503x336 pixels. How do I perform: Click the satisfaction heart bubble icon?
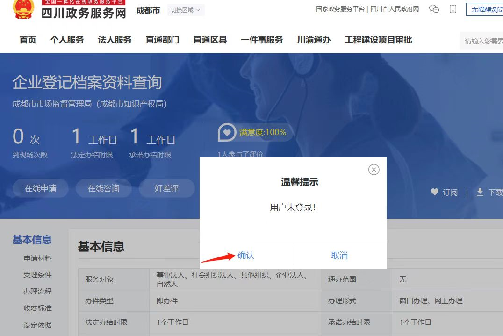point(227,132)
